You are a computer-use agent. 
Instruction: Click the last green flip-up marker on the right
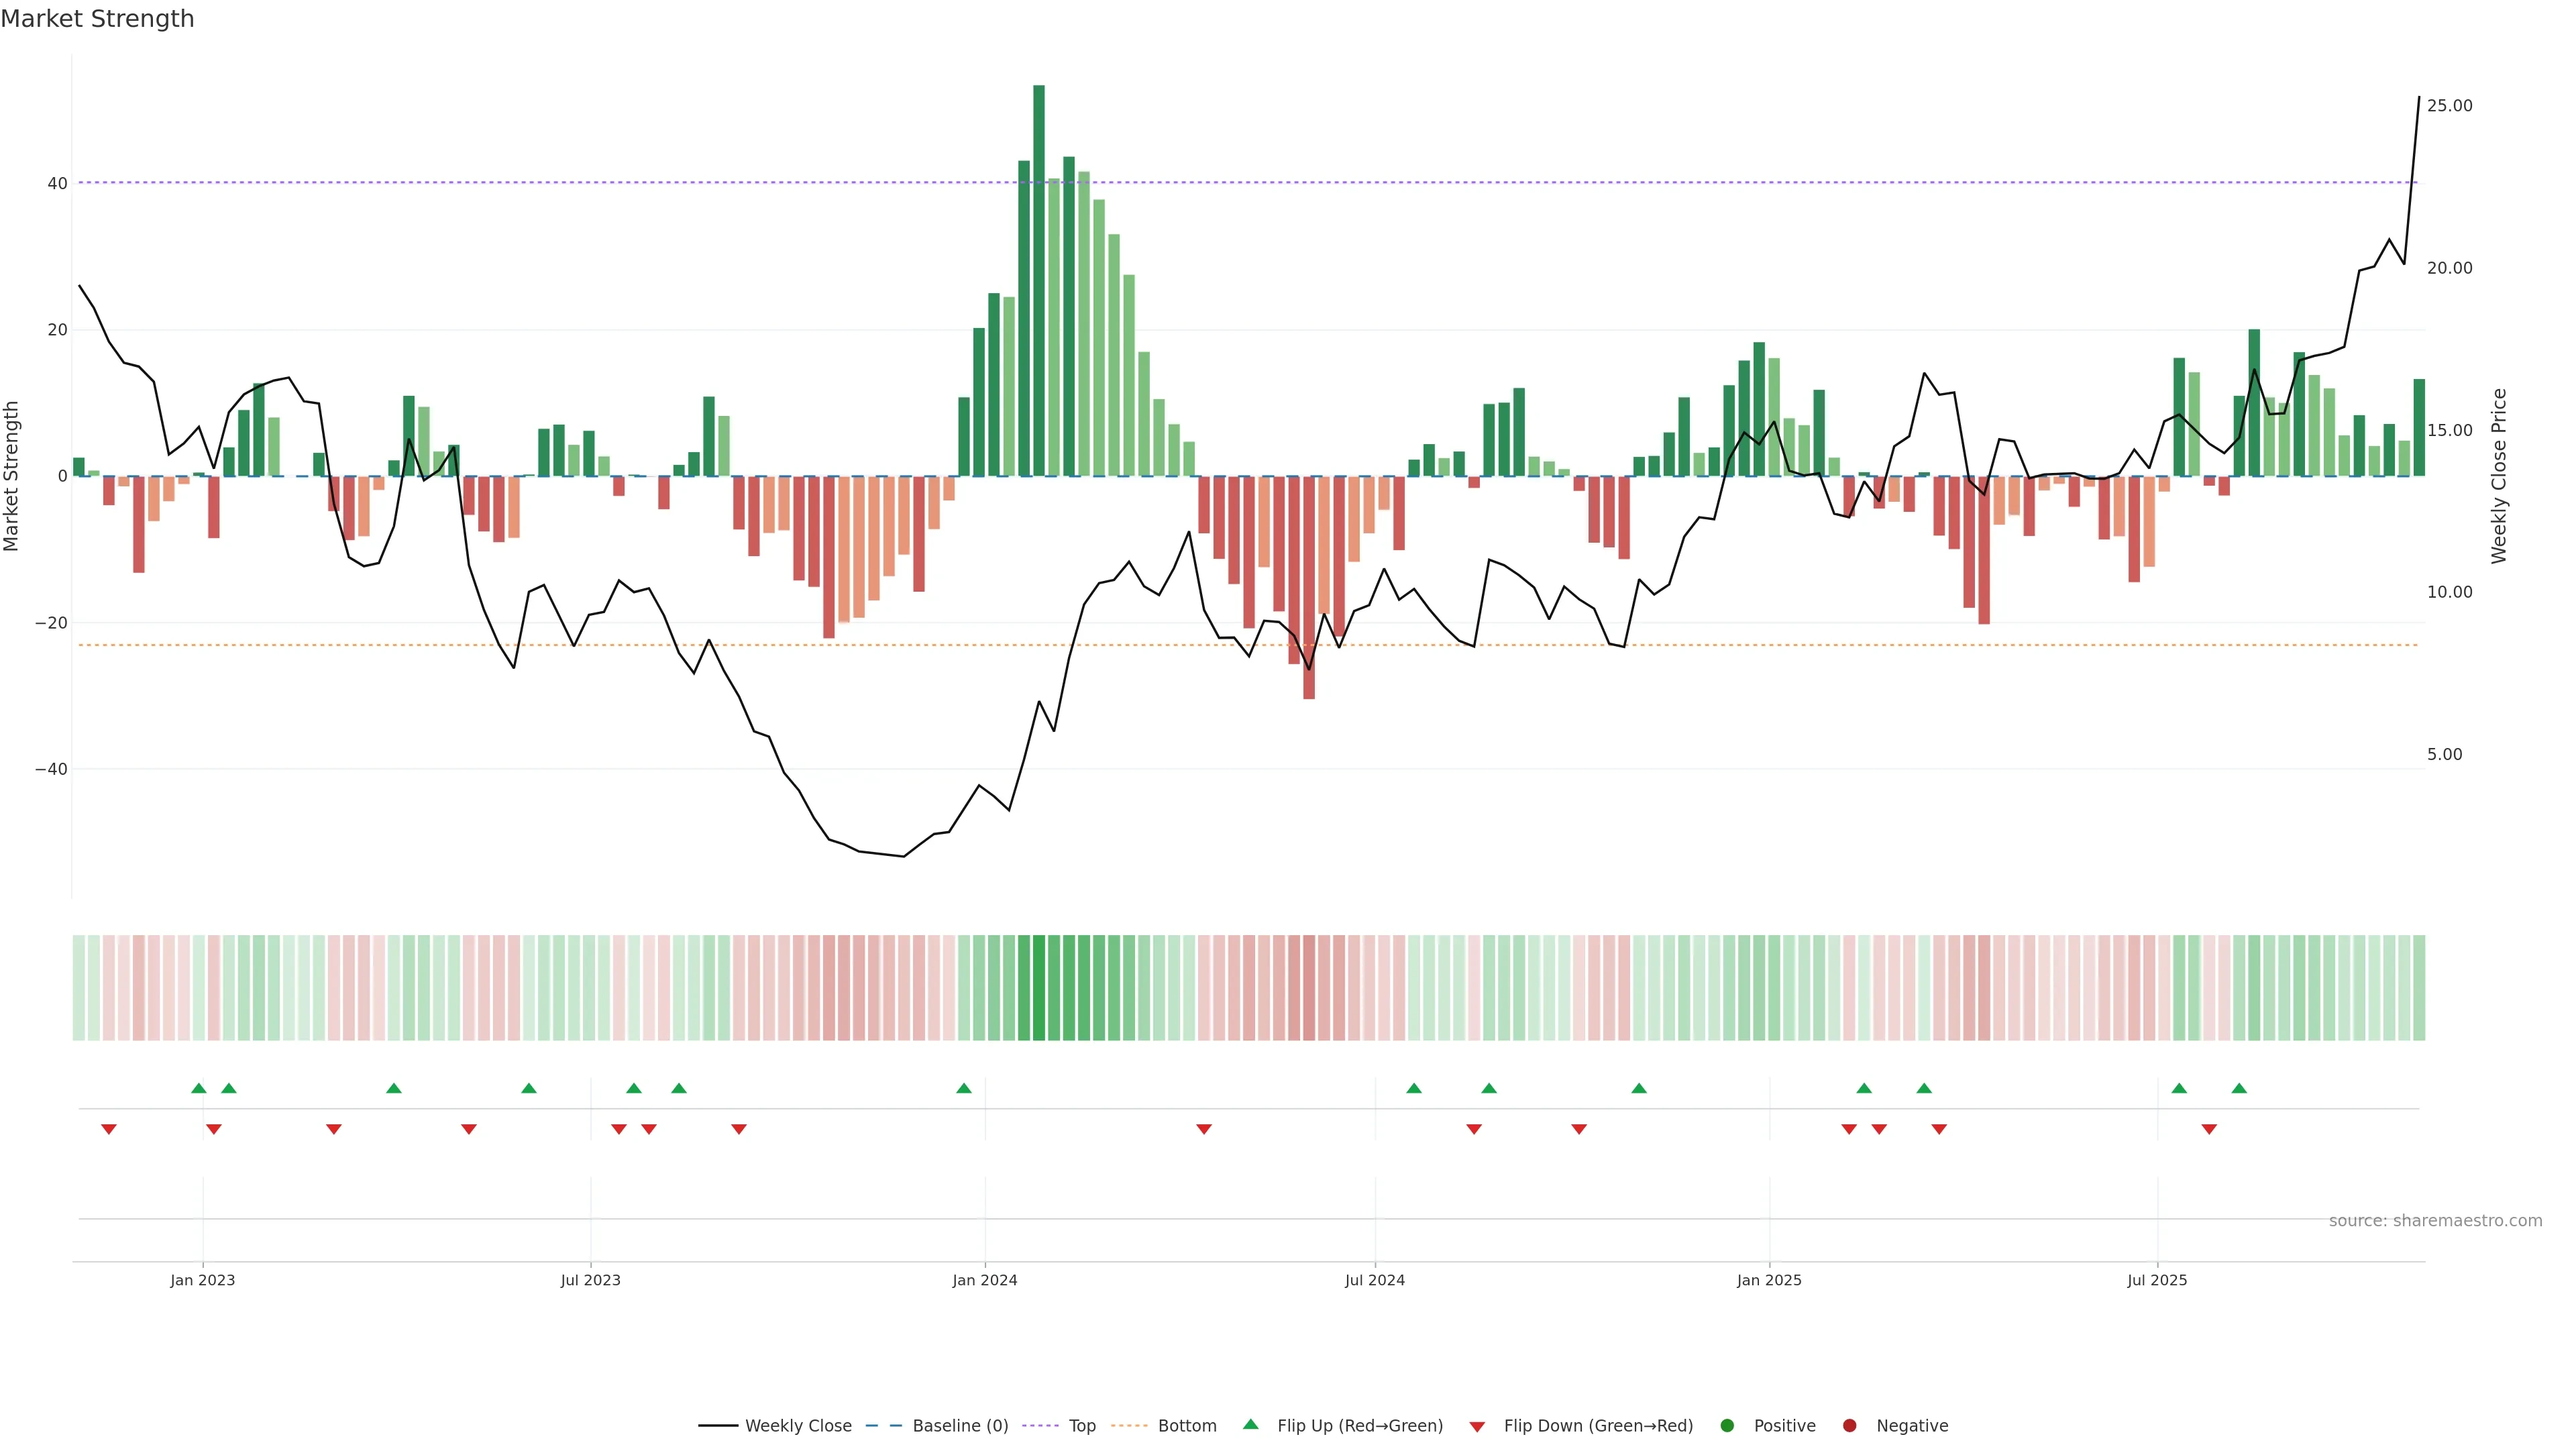pyautogui.click(x=2239, y=1088)
